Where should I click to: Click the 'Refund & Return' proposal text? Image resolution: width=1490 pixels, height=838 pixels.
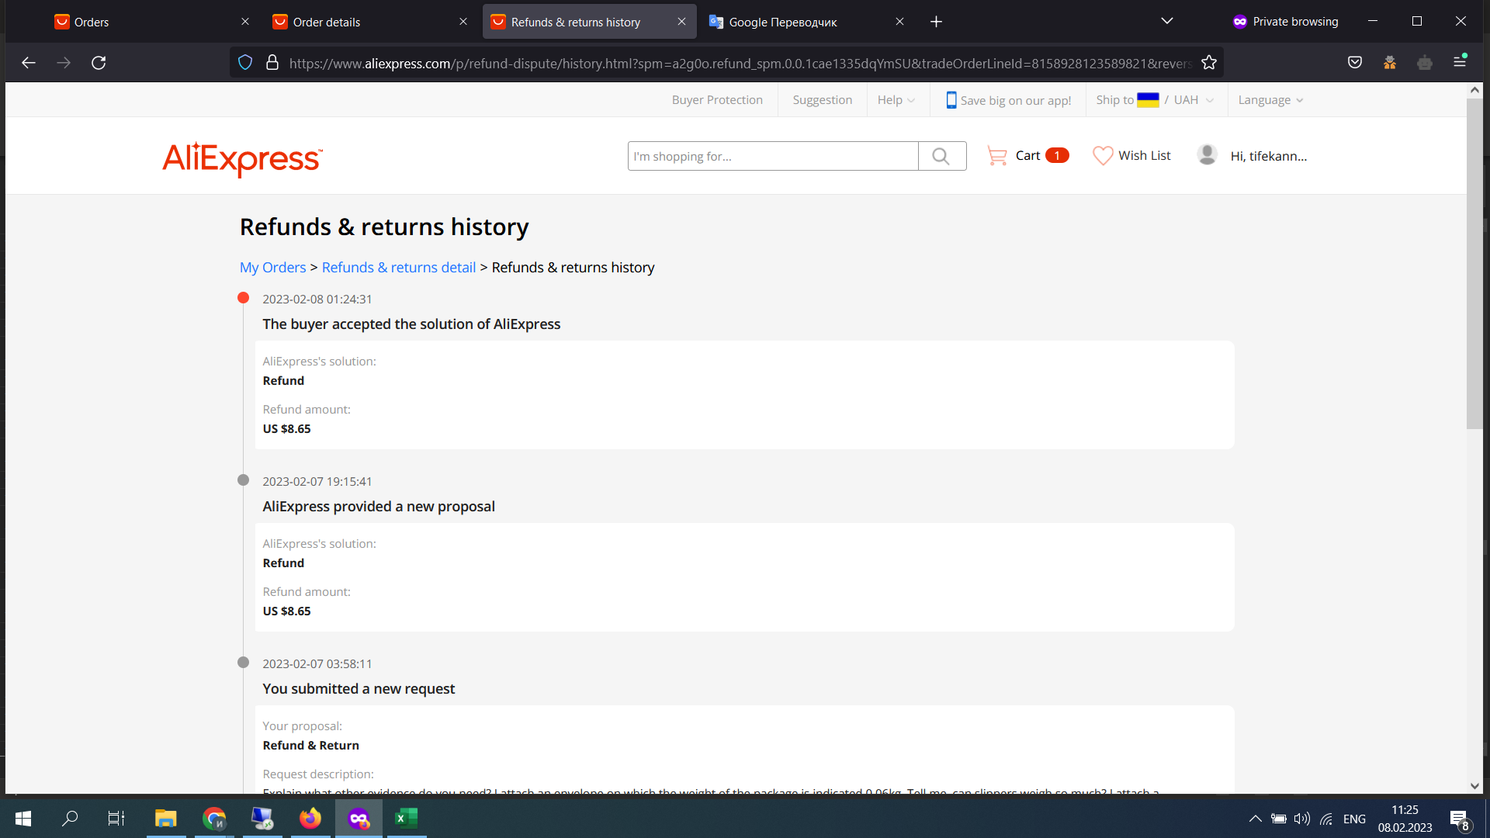tap(310, 746)
